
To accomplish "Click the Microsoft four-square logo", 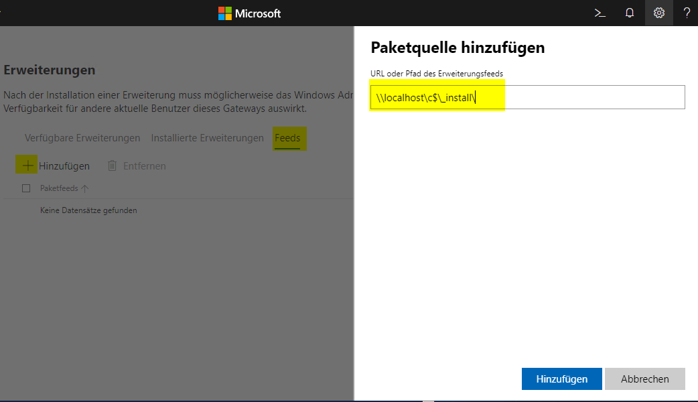I will (x=225, y=13).
